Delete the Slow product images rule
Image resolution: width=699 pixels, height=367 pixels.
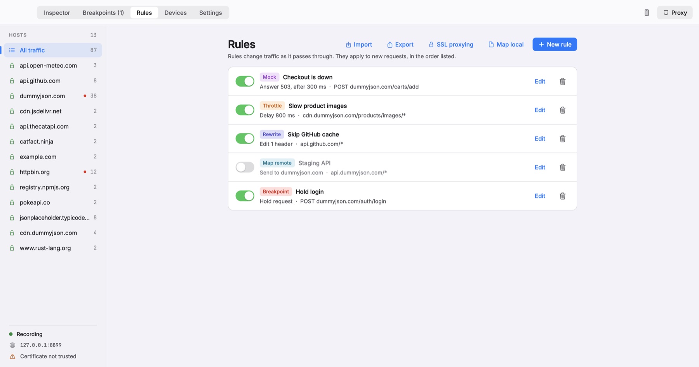[x=562, y=110]
